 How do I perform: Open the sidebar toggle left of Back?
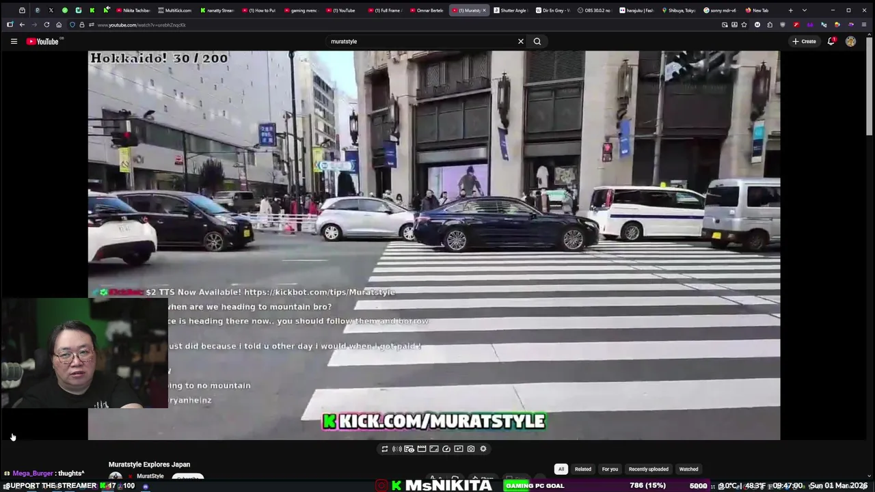coord(10,25)
